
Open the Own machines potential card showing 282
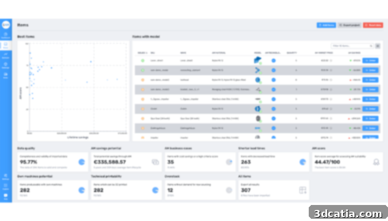(x=53, y=190)
